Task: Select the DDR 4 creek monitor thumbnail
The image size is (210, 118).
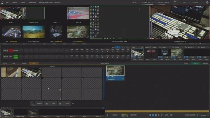Action: (x=78, y=32)
